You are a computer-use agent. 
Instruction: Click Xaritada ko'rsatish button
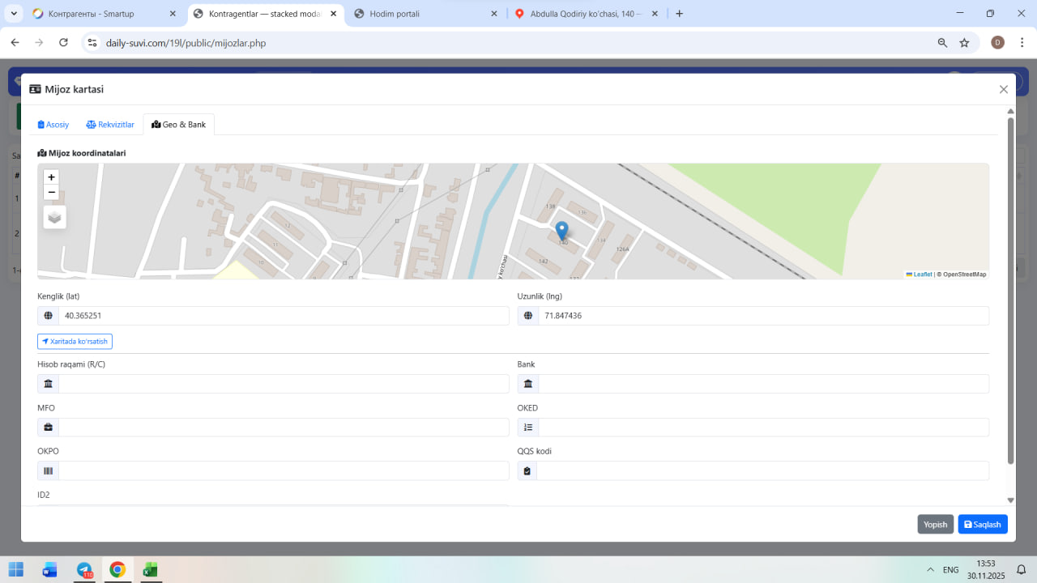click(x=75, y=342)
